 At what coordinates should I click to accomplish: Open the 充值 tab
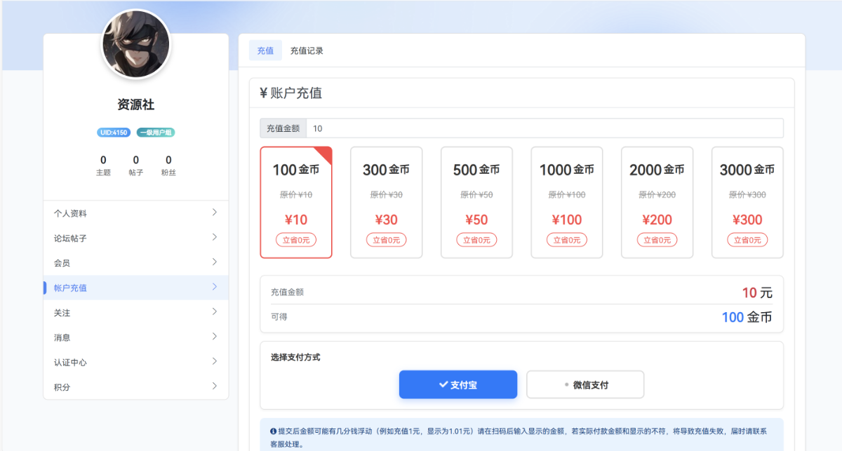point(265,51)
